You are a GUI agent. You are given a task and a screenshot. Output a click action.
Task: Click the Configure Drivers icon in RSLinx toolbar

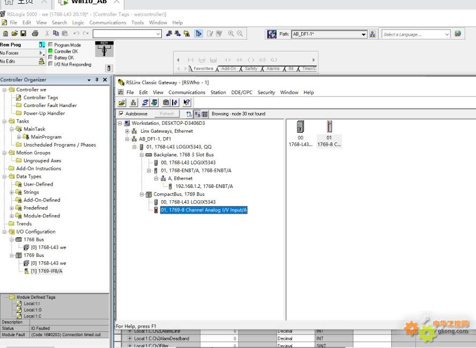[x=145, y=103]
